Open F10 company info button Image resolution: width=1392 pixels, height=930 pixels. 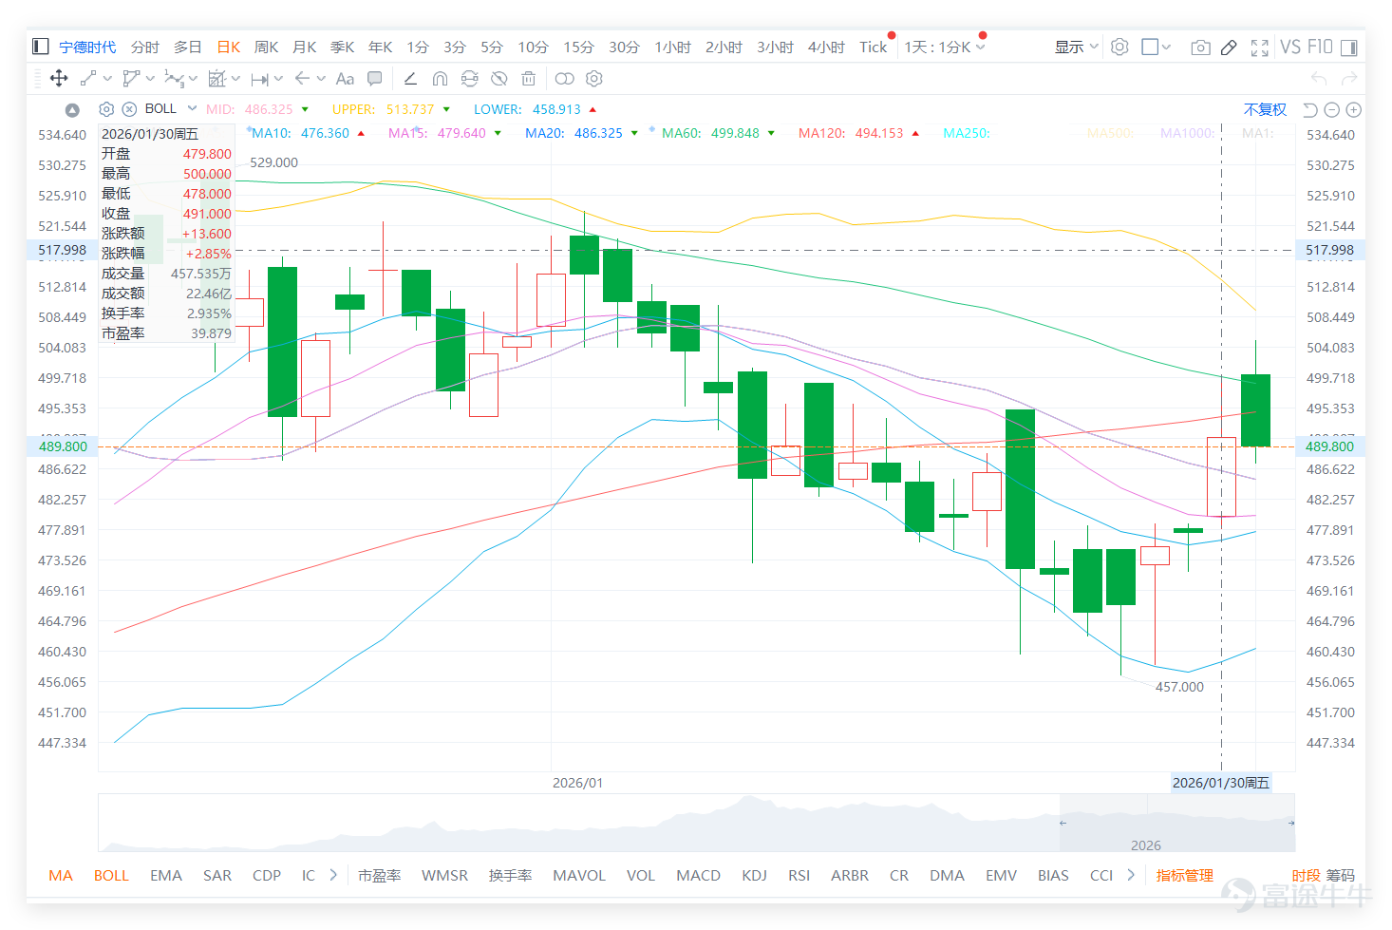[1320, 47]
